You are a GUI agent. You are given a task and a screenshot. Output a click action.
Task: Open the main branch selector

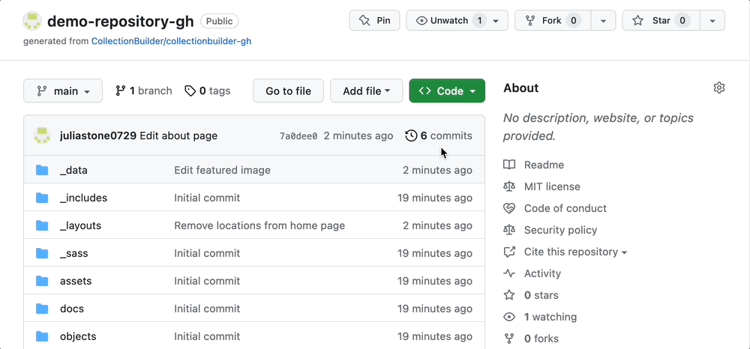(63, 91)
